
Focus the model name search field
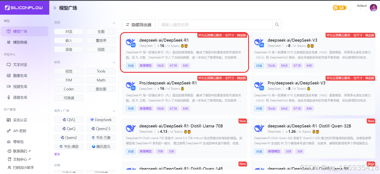point(215,25)
